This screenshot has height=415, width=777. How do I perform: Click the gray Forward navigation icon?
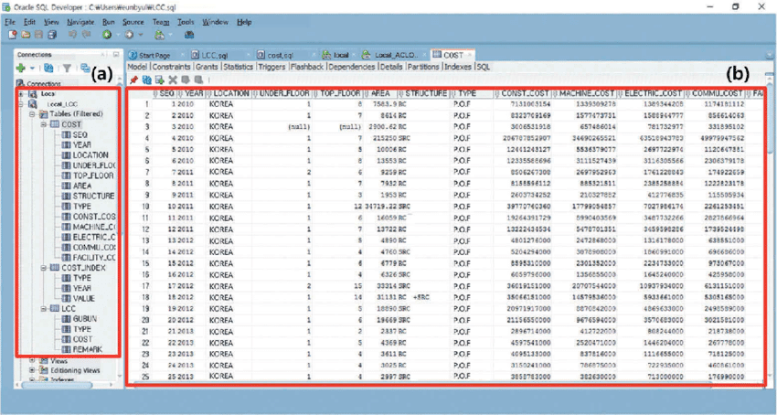[x=129, y=35]
